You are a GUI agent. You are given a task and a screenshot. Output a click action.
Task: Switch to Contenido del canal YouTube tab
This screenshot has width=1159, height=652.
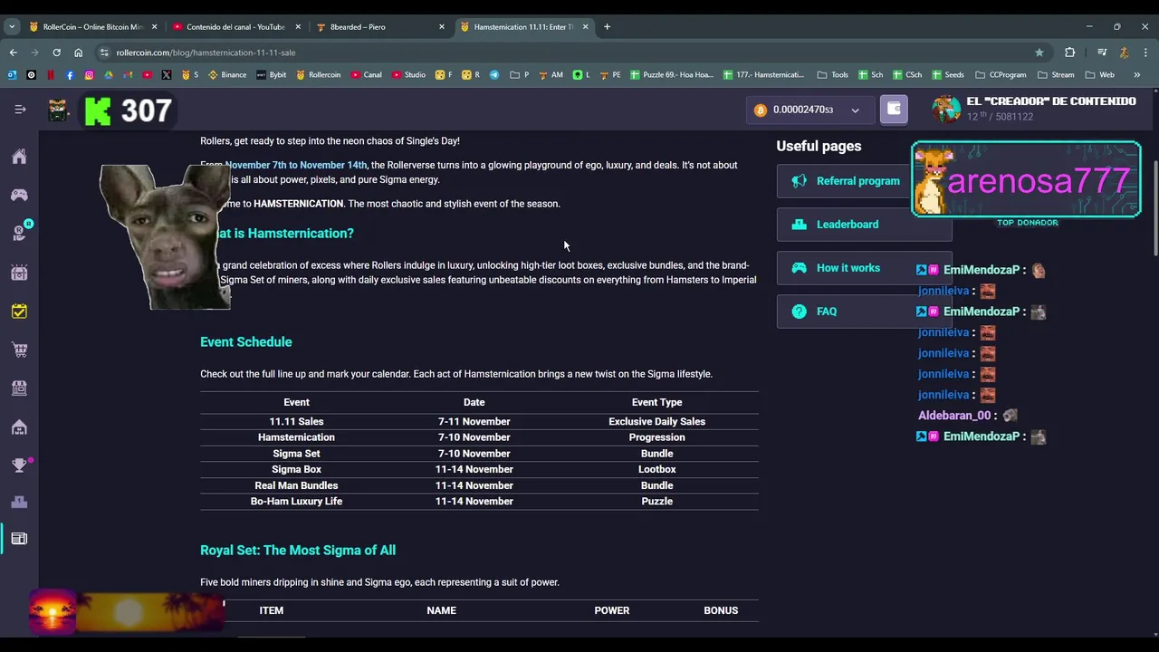point(235,27)
